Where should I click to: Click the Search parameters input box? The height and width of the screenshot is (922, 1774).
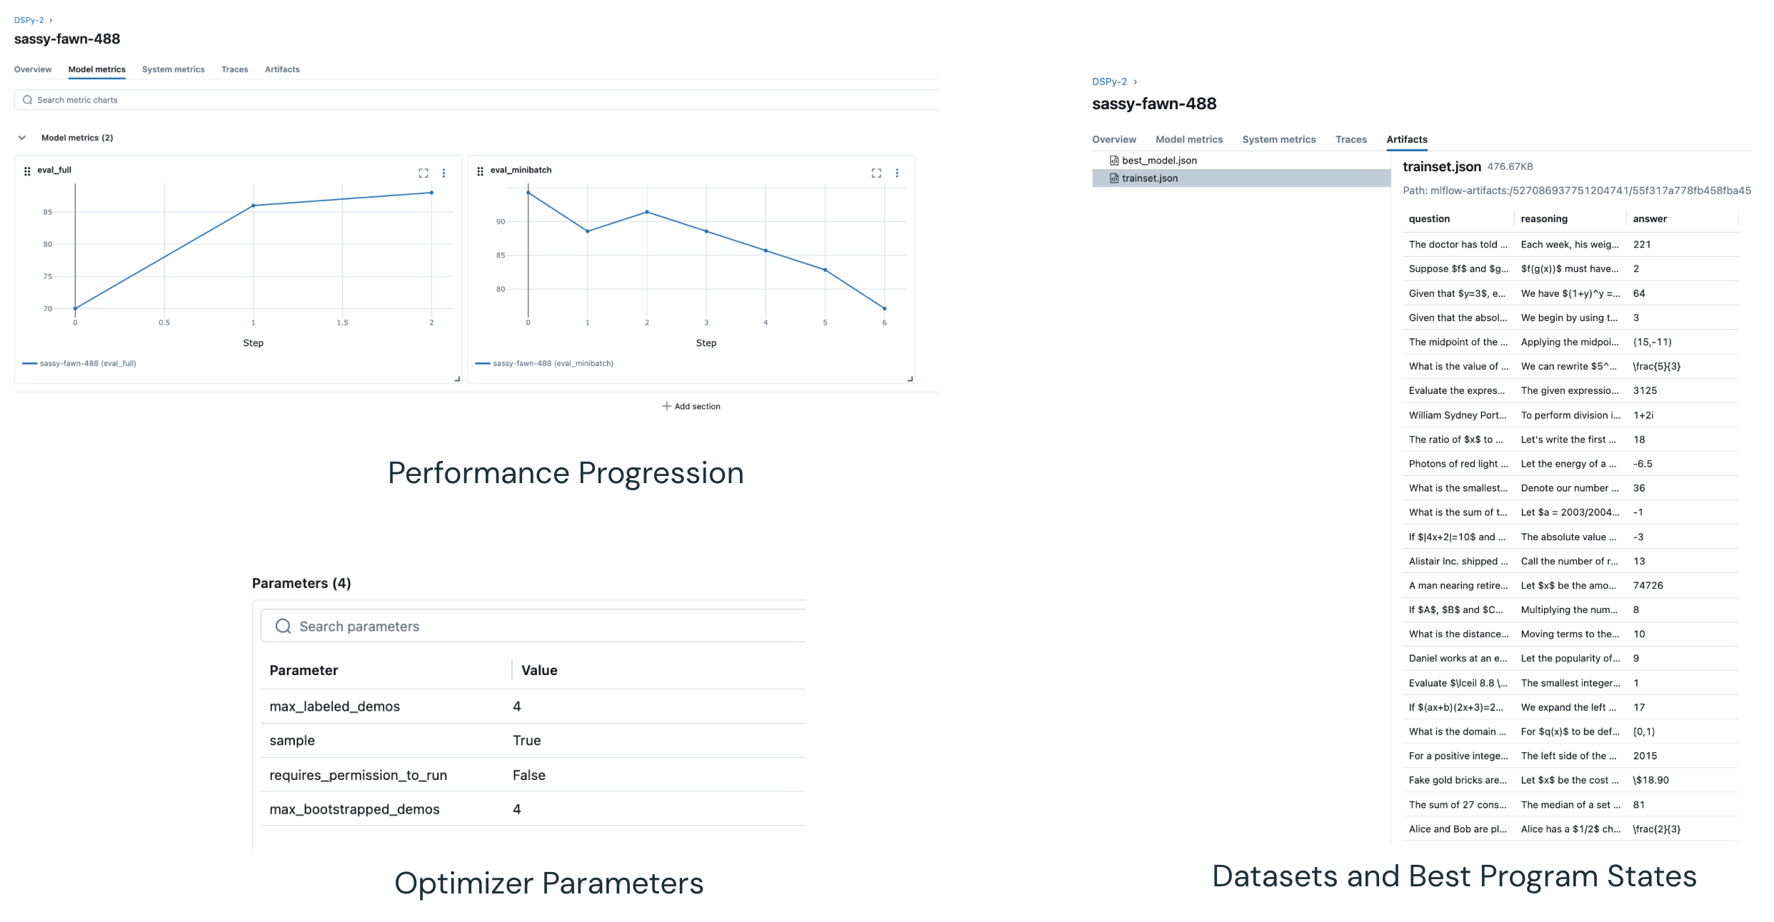(533, 626)
